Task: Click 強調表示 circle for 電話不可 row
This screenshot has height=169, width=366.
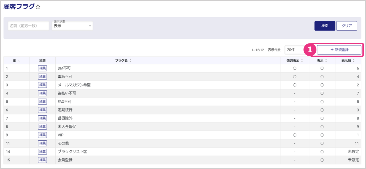Action: pos(294,77)
